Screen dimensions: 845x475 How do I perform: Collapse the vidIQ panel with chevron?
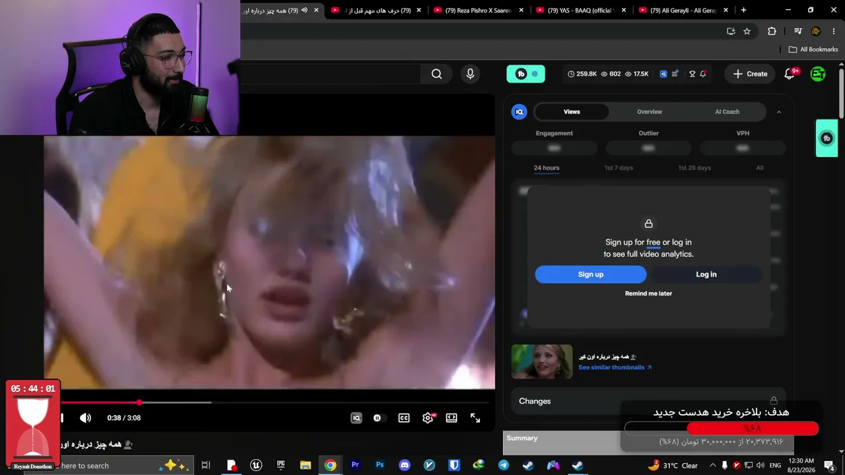click(x=779, y=112)
